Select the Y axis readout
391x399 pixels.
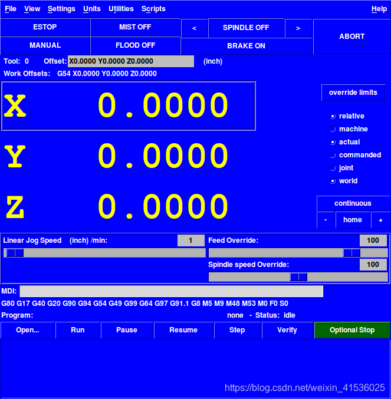tap(129, 156)
